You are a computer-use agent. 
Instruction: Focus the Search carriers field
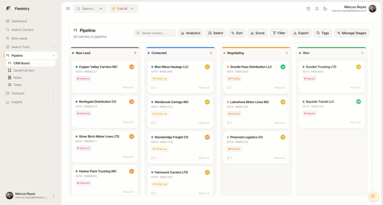point(155,33)
